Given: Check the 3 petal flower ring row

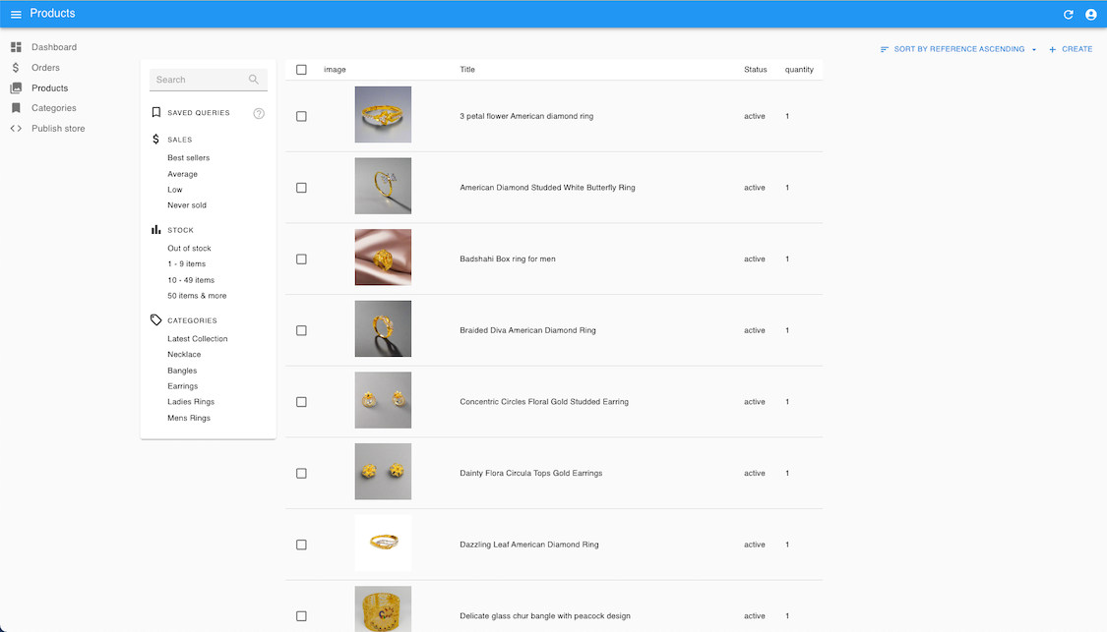Looking at the screenshot, I should 301,116.
